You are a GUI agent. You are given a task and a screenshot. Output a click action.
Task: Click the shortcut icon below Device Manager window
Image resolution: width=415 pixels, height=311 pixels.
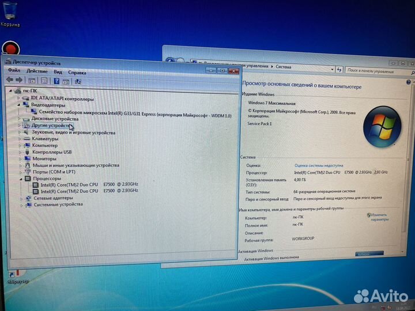coord(17,276)
